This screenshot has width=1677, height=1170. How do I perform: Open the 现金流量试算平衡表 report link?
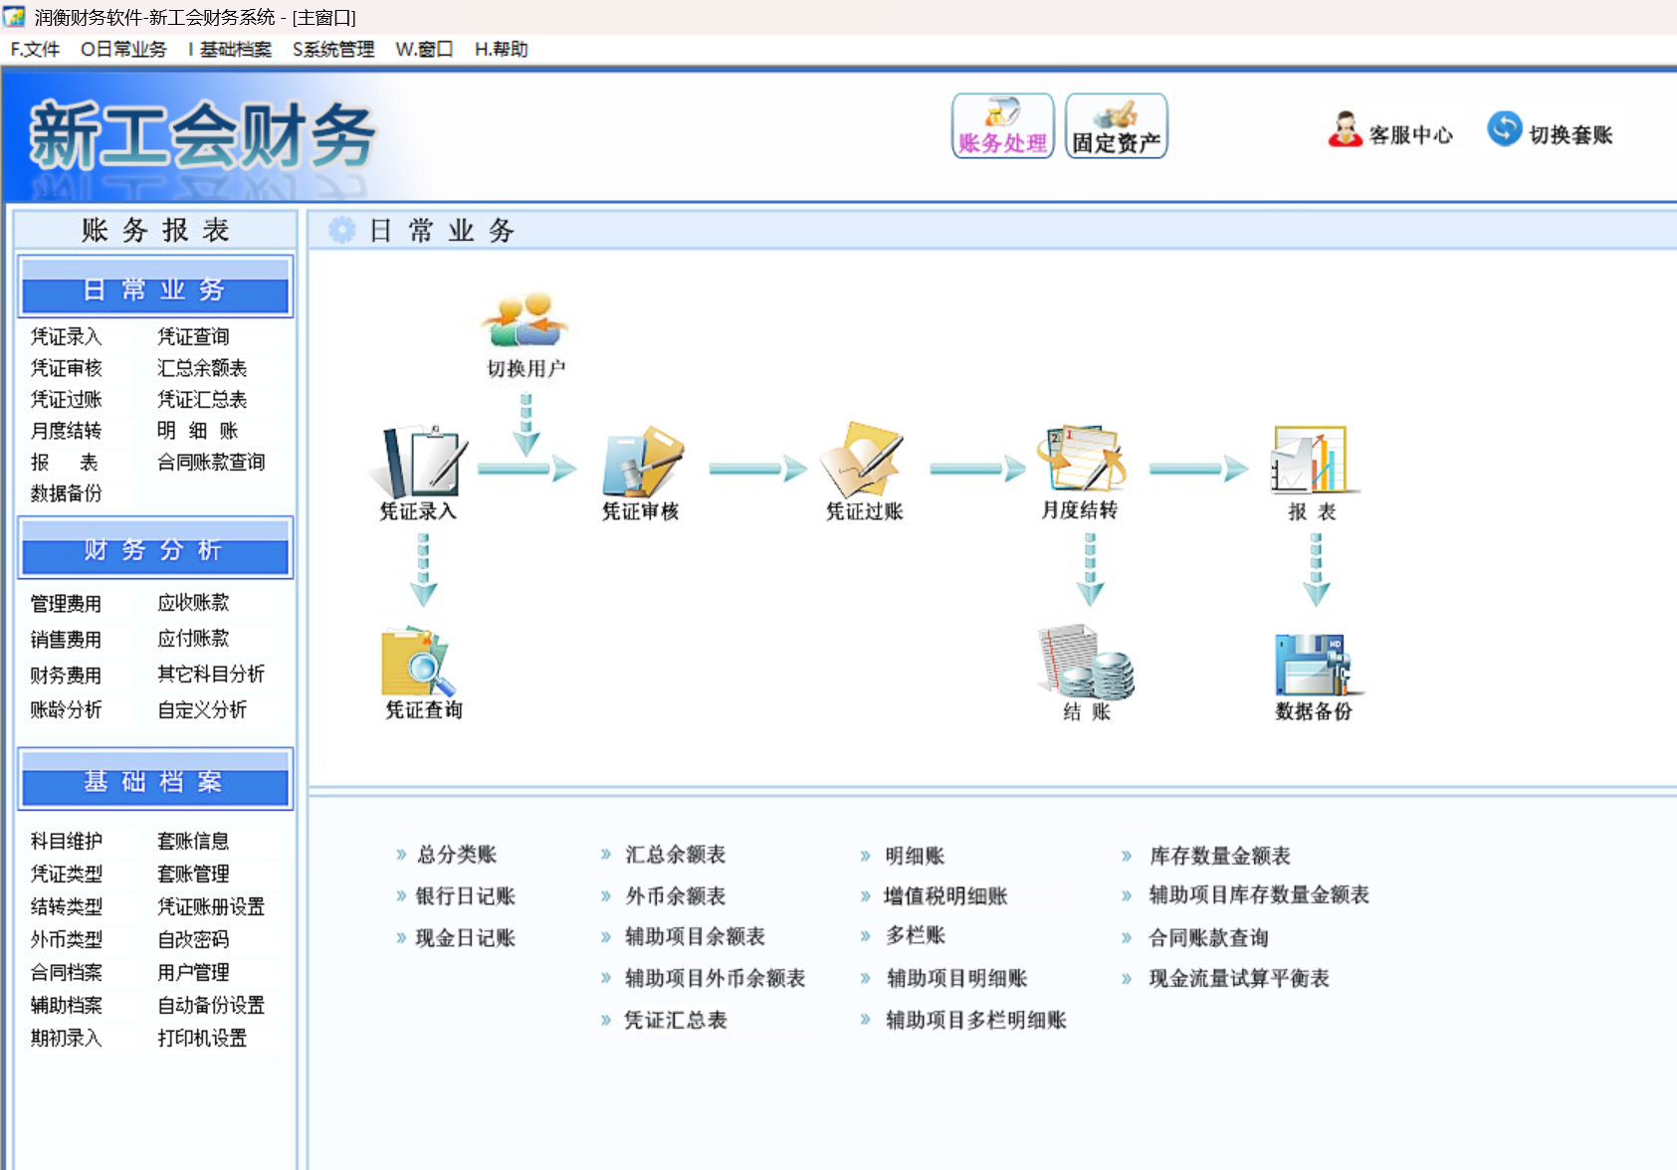(1239, 978)
